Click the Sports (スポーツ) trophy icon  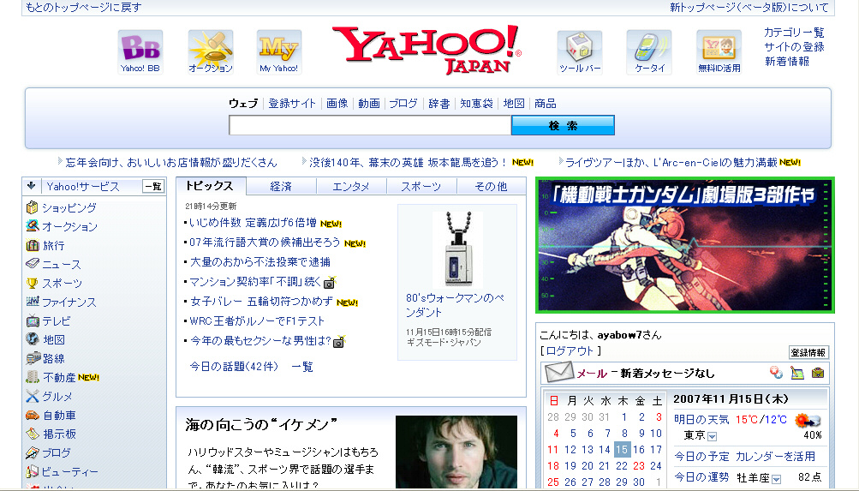33,284
